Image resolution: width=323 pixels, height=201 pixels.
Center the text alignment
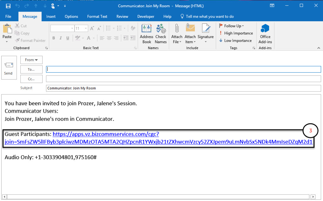click(x=109, y=38)
